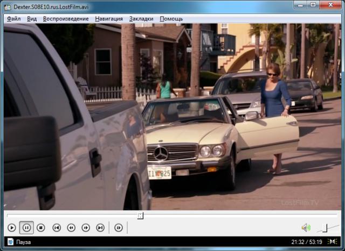
Task: Open the Воспроизведение menu
Action: (66, 18)
